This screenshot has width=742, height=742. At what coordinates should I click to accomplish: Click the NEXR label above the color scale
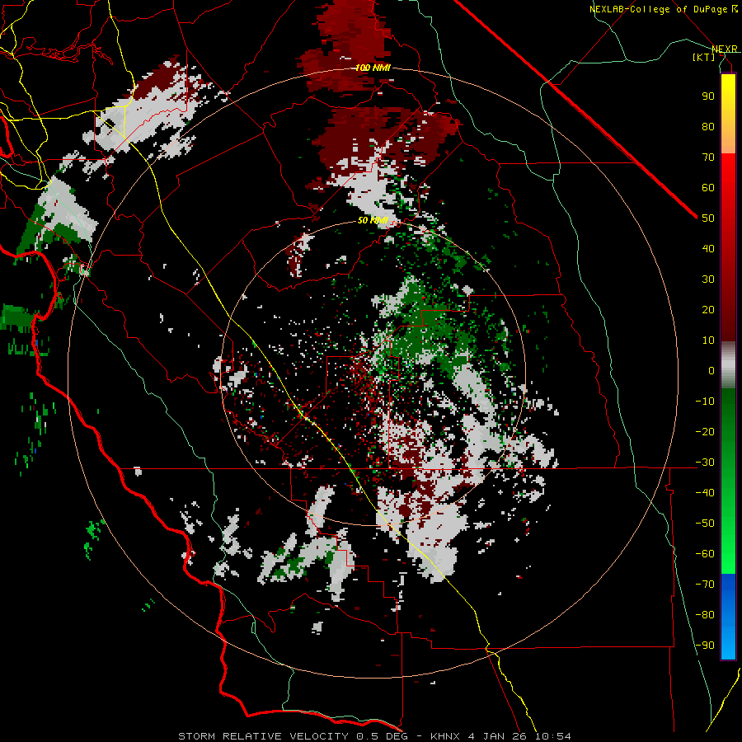[725, 49]
